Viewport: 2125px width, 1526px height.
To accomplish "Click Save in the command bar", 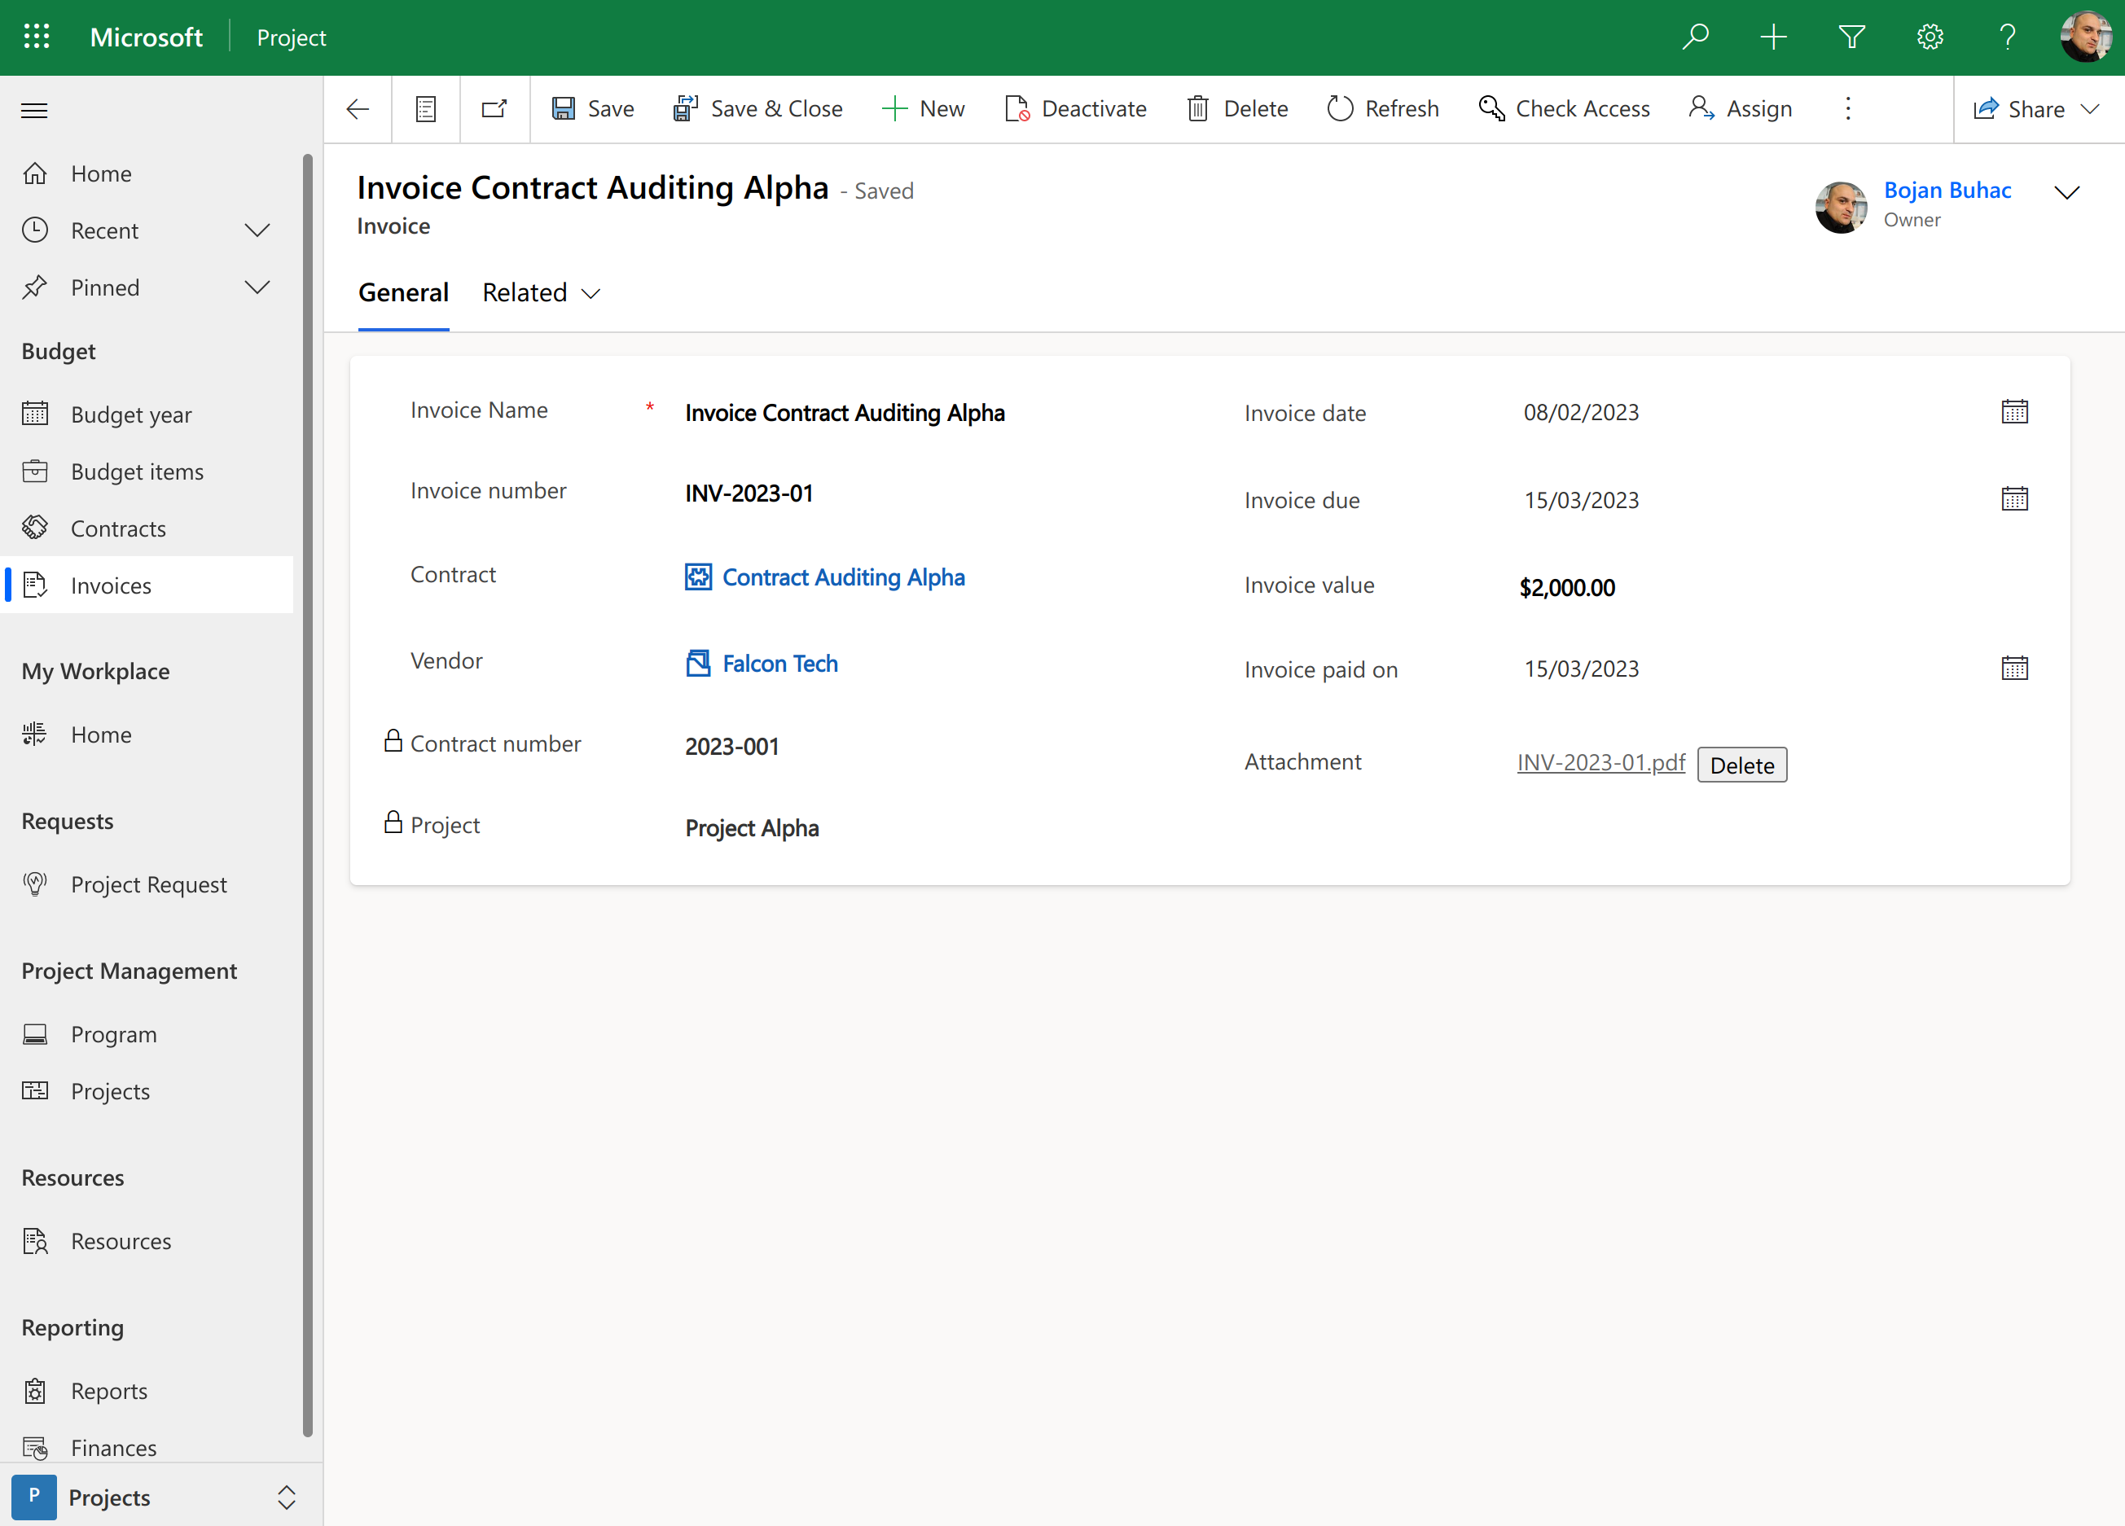I will [592, 108].
